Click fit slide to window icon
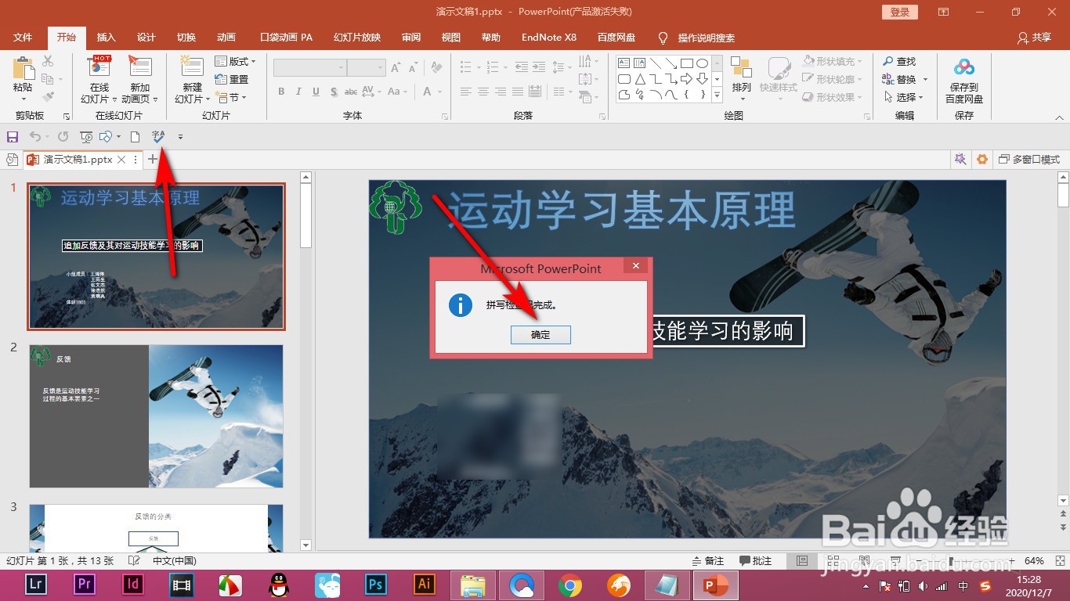 tap(1058, 561)
